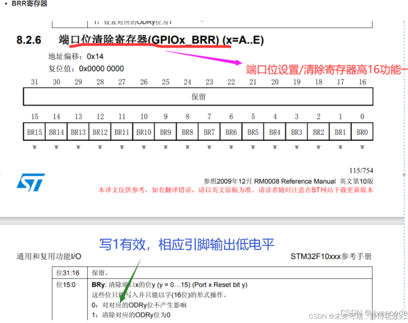Select the BR10 bit cell
Image resolution: width=408 pixels, height=323 pixels.
coord(143,132)
